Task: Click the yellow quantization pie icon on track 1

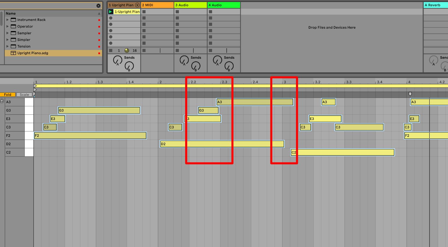Action: [x=127, y=50]
